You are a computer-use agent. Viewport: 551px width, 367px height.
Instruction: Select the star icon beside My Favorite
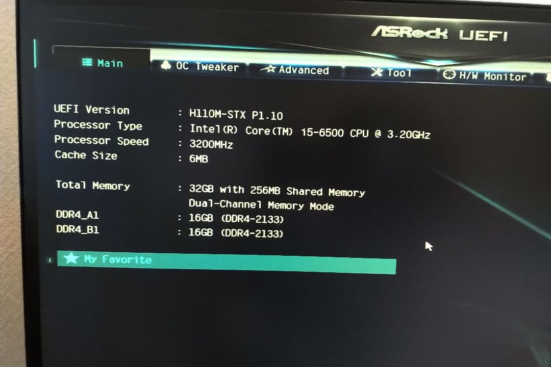pos(71,258)
